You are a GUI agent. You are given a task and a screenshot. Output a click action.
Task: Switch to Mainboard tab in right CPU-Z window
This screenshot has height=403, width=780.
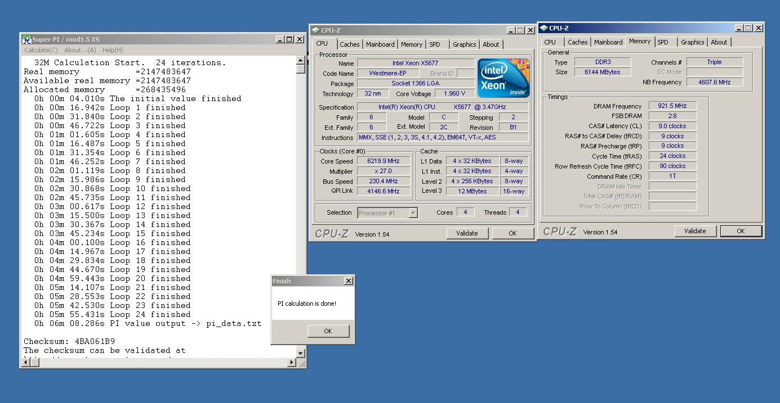pyautogui.click(x=608, y=42)
